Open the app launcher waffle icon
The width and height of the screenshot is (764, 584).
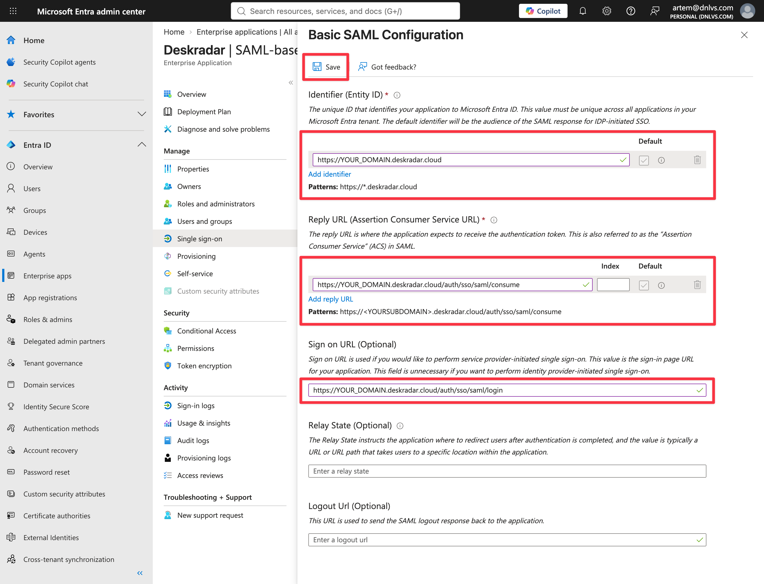pyautogui.click(x=13, y=11)
